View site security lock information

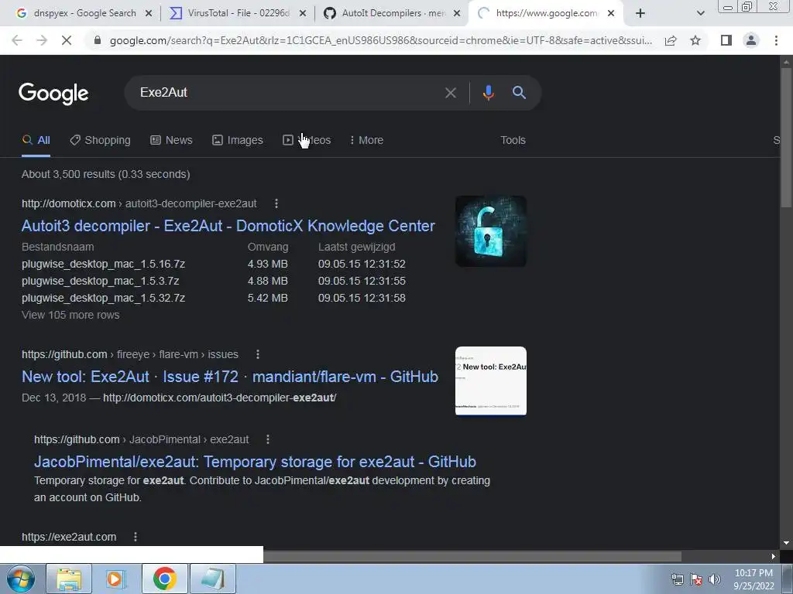[x=98, y=40]
